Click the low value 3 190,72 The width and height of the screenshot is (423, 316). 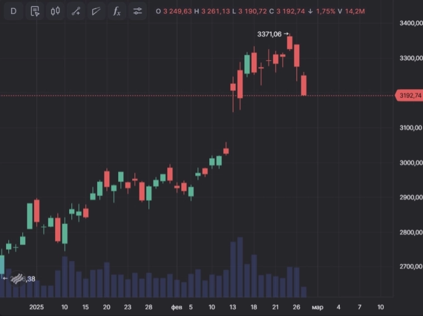[252, 11]
